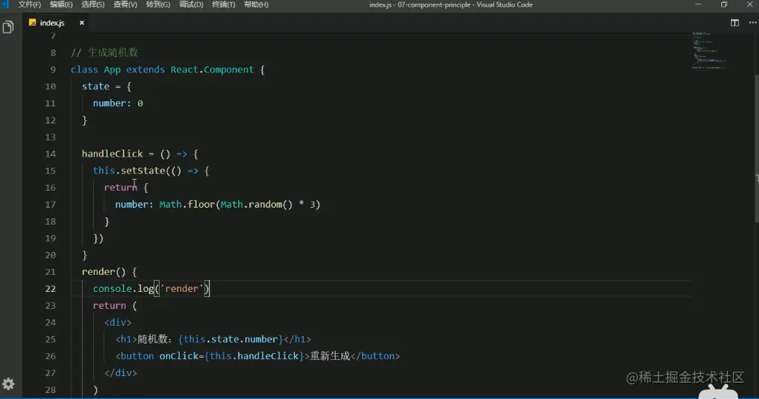Close the VS Code window
759x399 pixels.
pyautogui.click(x=750, y=4)
